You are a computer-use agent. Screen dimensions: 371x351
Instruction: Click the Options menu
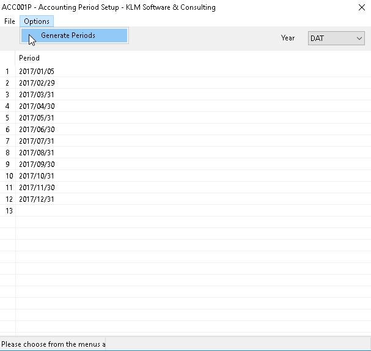click(37, 21)
